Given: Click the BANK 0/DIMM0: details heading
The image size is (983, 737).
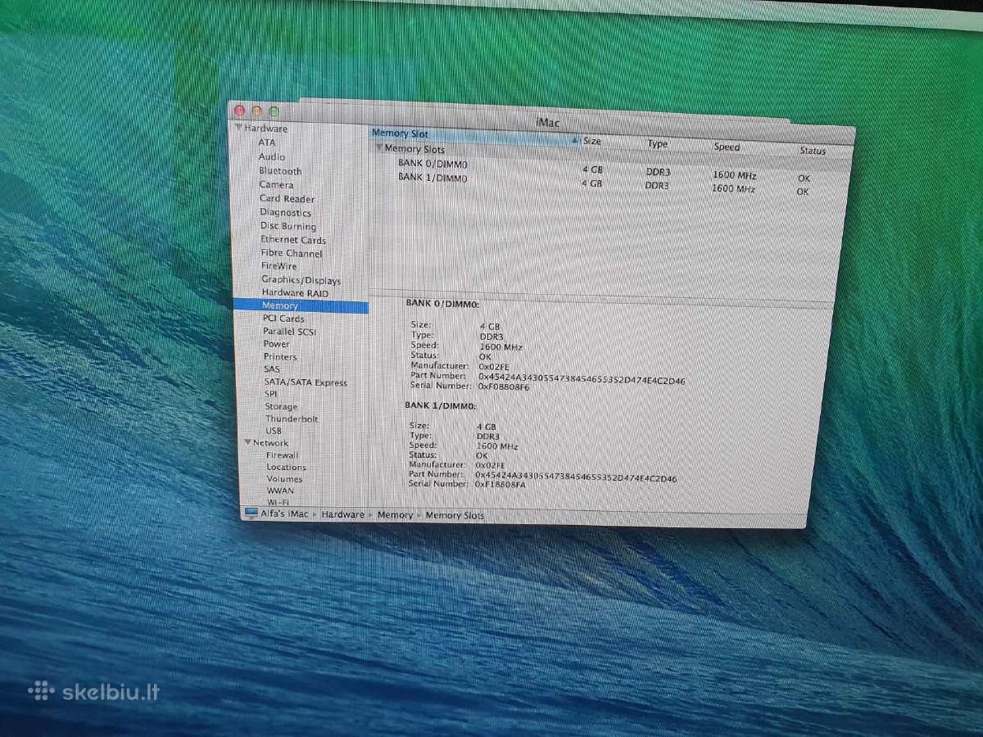Looking at the screenshot, I should coord(442,303).
